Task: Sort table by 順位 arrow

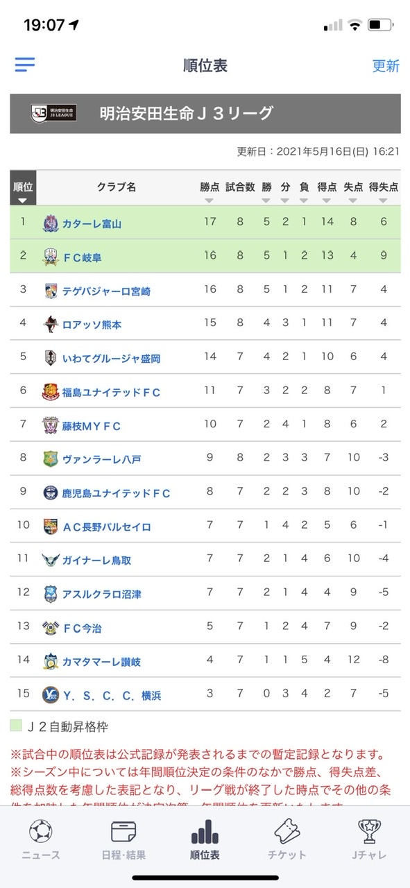Action: [x=23, y=200]
